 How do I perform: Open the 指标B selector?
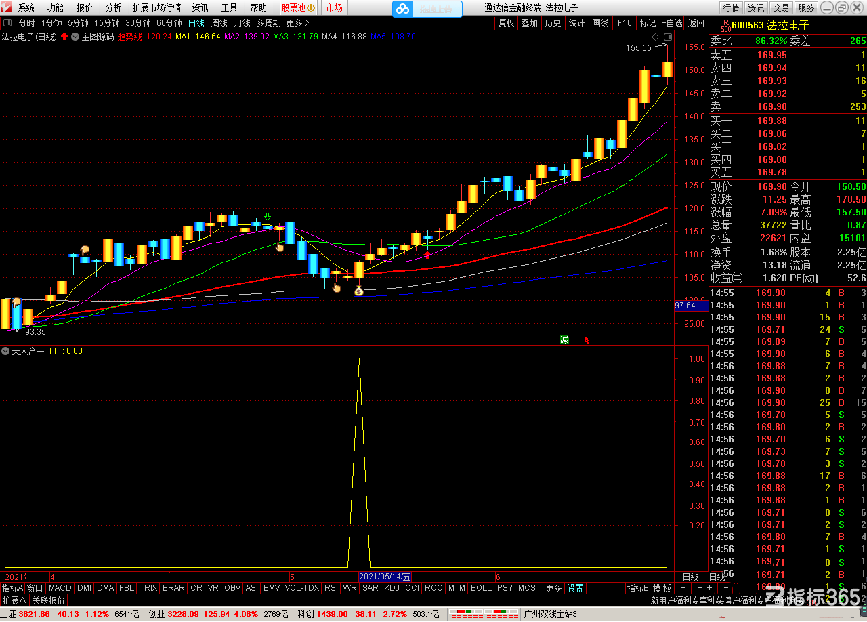point(637,588)
